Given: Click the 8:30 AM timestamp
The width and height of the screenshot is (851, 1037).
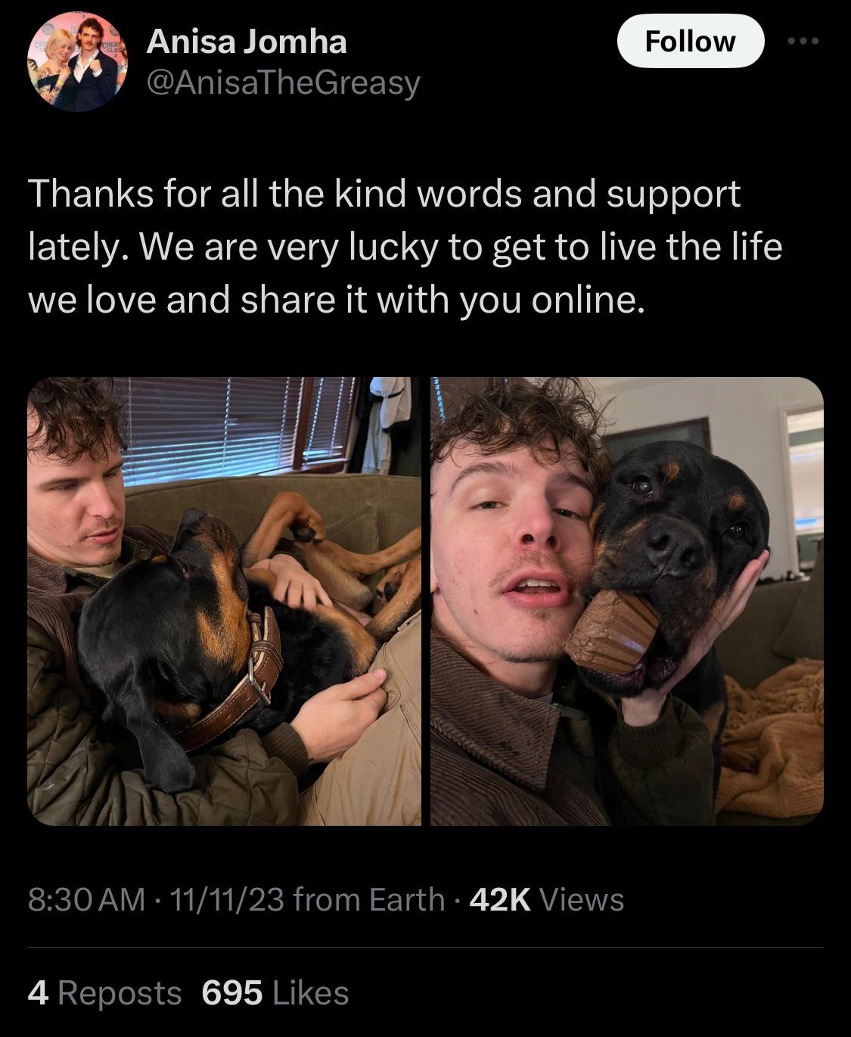Looking at the screenshot, I should (x=86, y=899).
